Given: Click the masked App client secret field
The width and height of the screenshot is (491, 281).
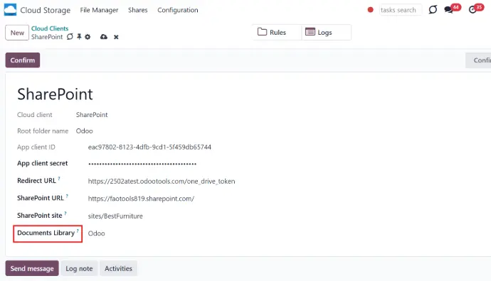Looking at the screenshot, I should tap(142, 164).
